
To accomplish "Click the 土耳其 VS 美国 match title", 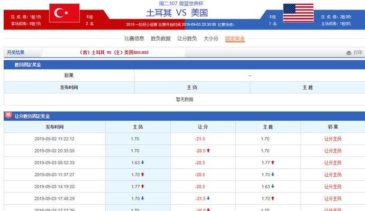I will 177,13.
